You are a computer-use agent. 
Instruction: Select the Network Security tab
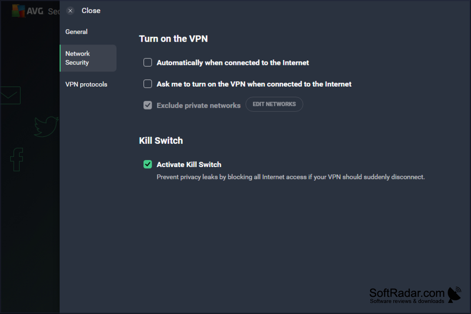pyautogui.click(x=88, y=58)
